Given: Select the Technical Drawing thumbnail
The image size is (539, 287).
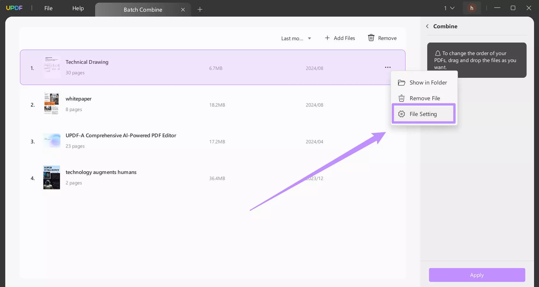Looking at the screenshot, I should 52,67.
